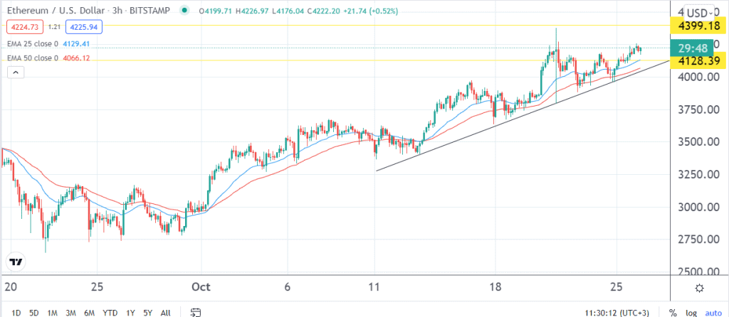Viewport: 729px width, 317px height.
Task: Select the 5Y time range
Action: click(x=147, y=313)
